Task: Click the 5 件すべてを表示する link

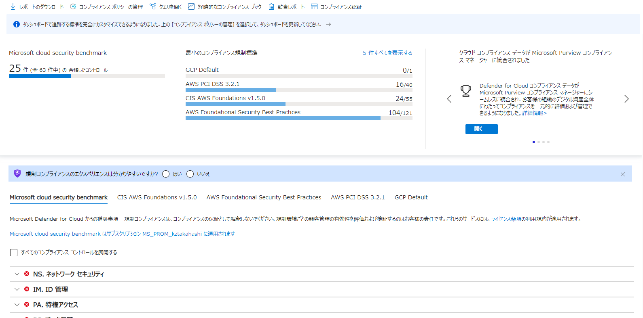Action: coord(387,53)
